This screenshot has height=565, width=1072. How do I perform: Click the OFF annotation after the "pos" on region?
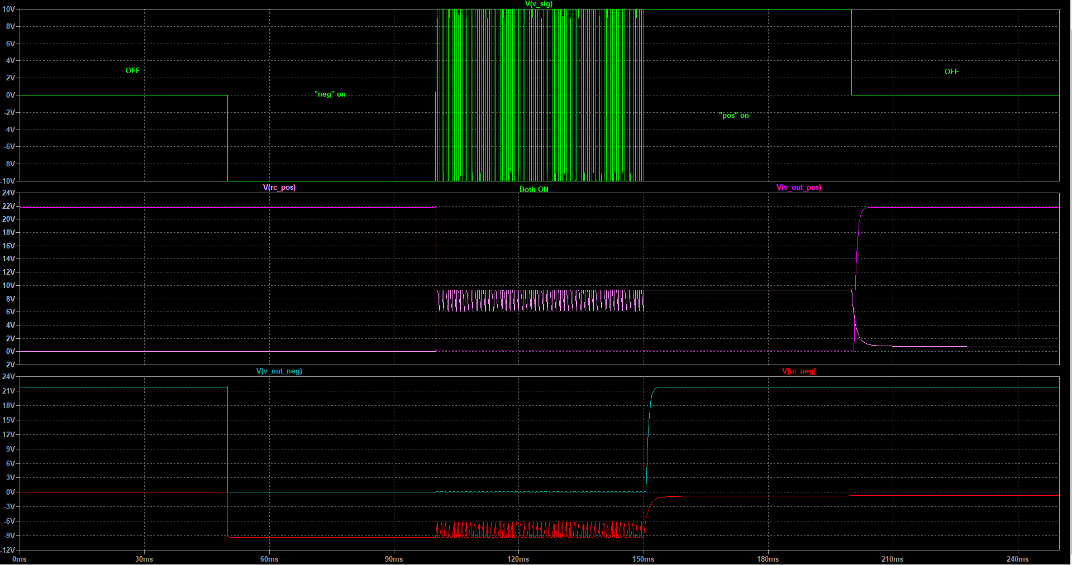tap(951, 72)
